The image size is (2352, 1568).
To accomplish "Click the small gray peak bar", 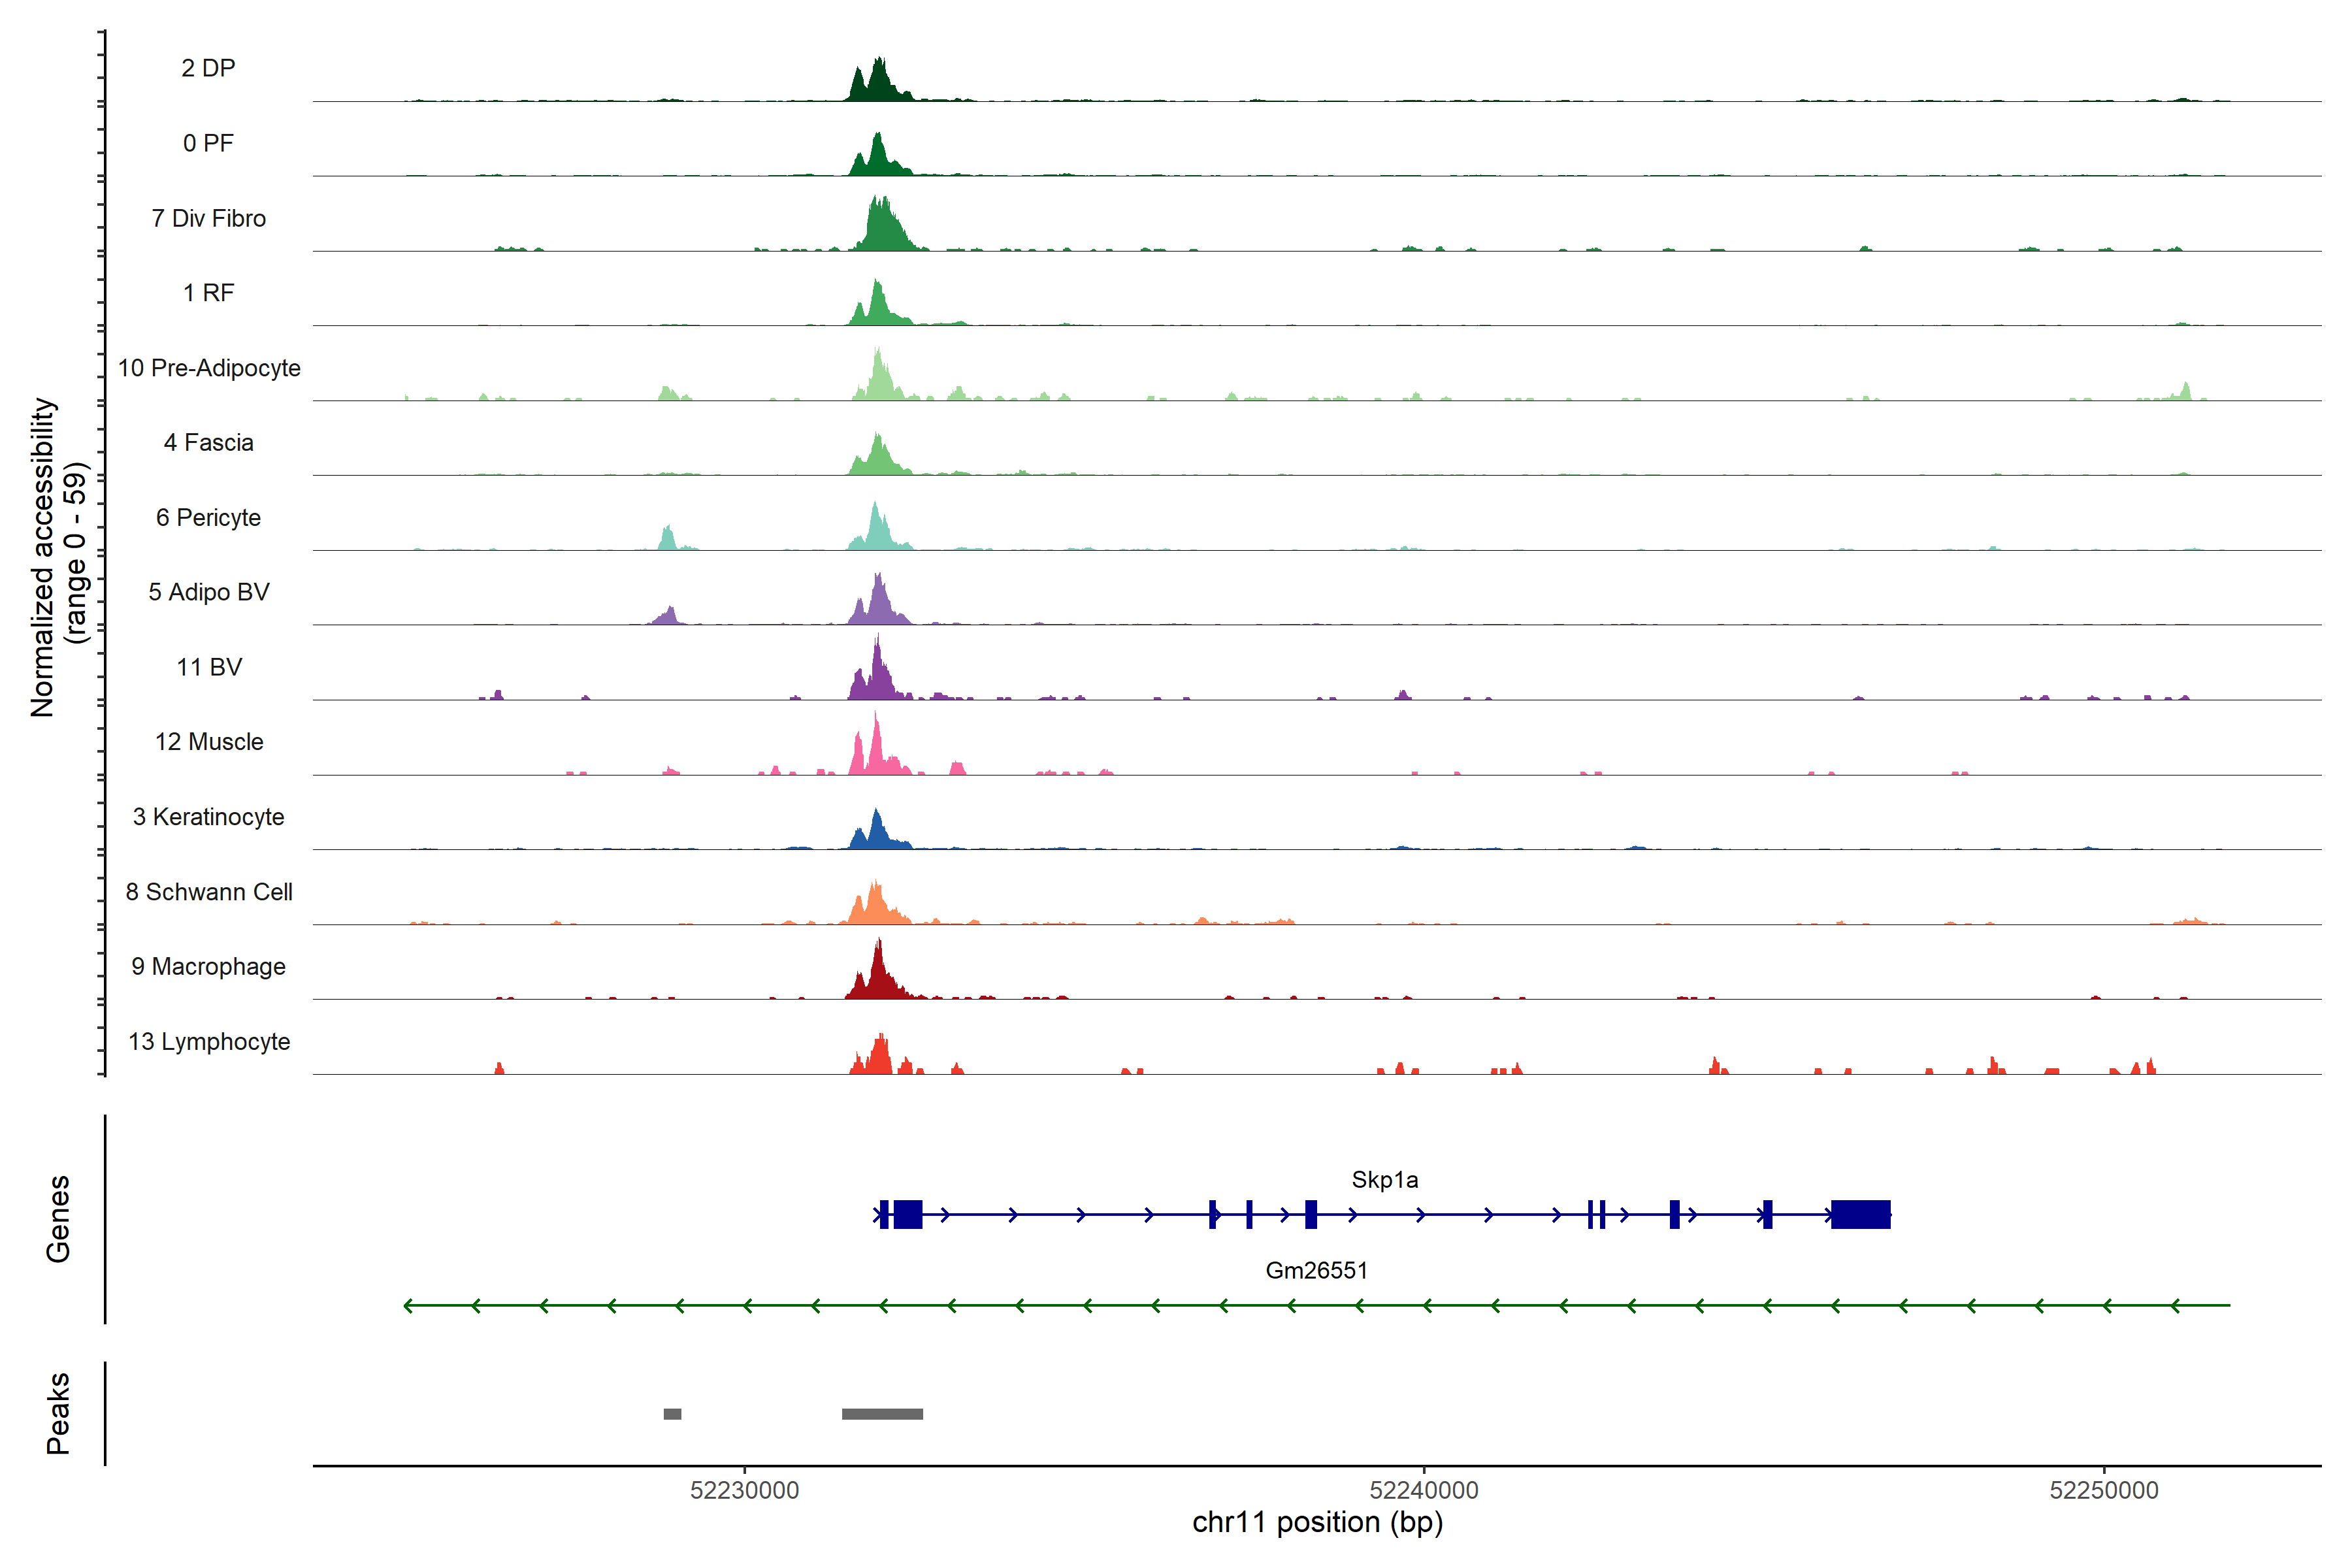I will [x=672, y=1414].
